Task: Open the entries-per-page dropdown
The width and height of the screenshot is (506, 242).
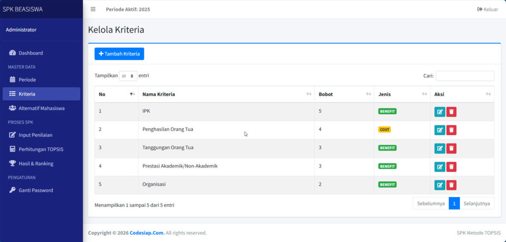Action: [128, 76]
